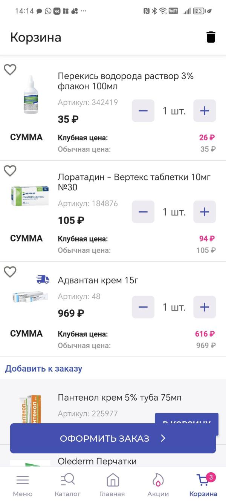Tap the delivery truck icon on Адвантан
226x502 pixels.
[43, 279]
